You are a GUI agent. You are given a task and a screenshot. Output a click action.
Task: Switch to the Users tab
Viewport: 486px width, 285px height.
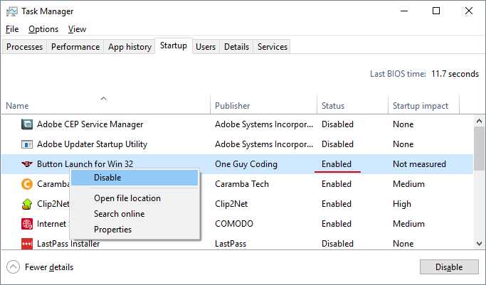[x=206, y=47]
